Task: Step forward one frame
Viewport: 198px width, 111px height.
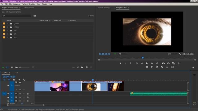Action: click(x=152, y=63)
